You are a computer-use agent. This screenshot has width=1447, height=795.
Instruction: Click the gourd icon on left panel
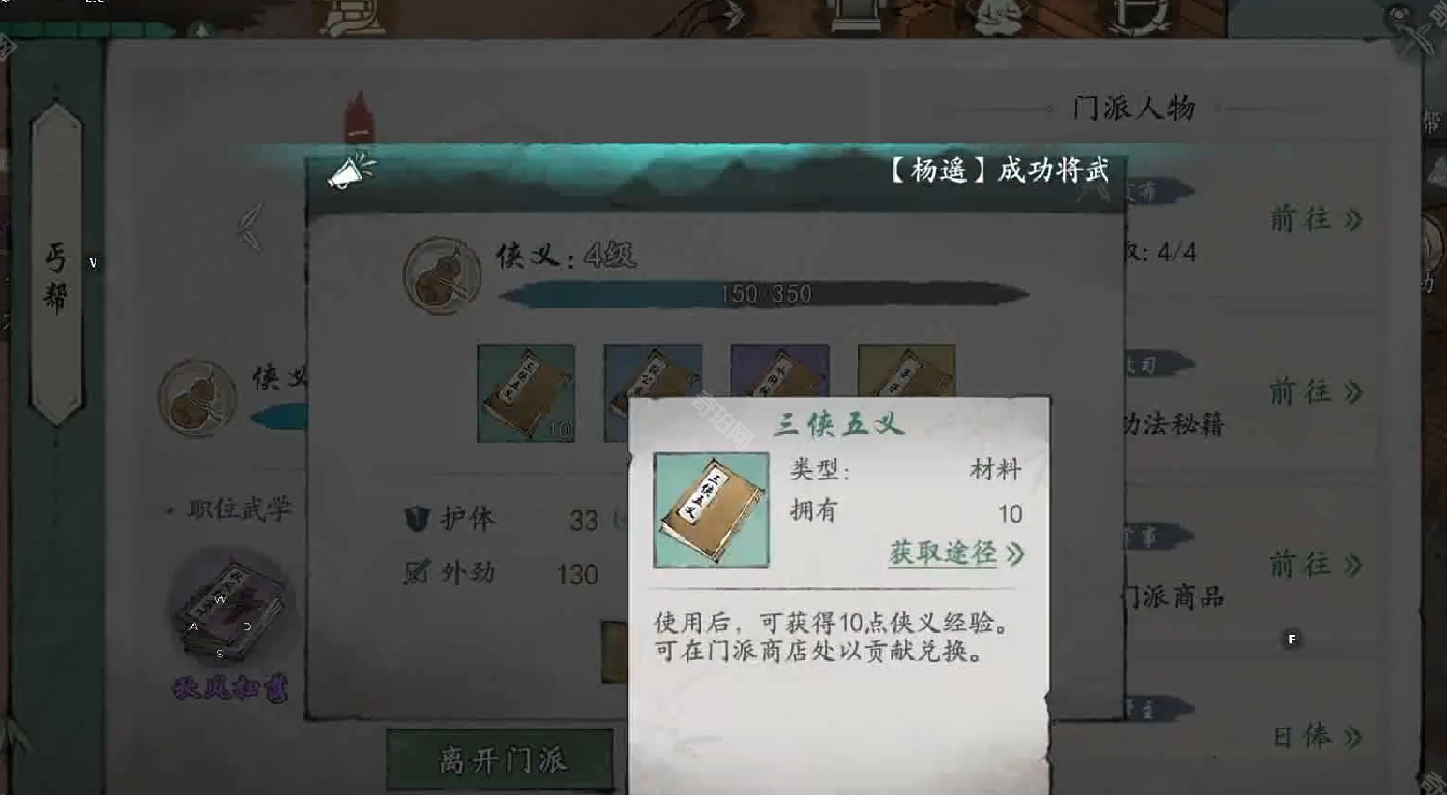[x=197, y=398]
